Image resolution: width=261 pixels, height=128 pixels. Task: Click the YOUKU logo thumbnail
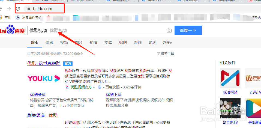click(x=44, y=78)
